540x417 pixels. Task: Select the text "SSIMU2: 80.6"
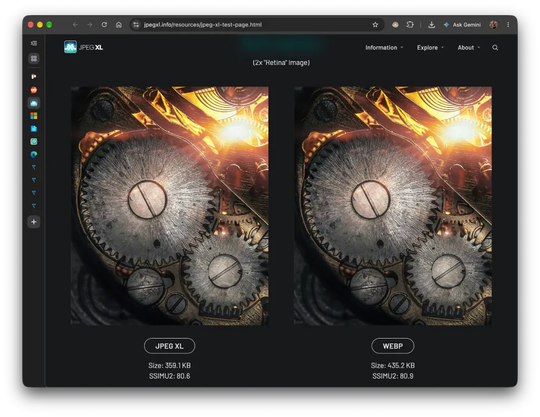(170, 376)
